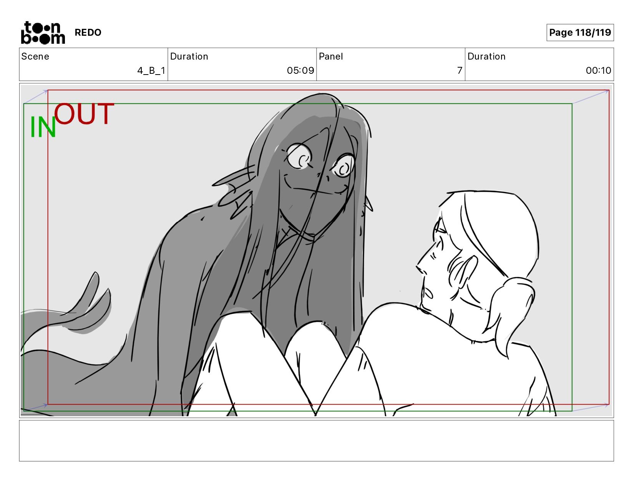634x490 pixels.
Task: Select the Scene label
Action: [35, 56]
